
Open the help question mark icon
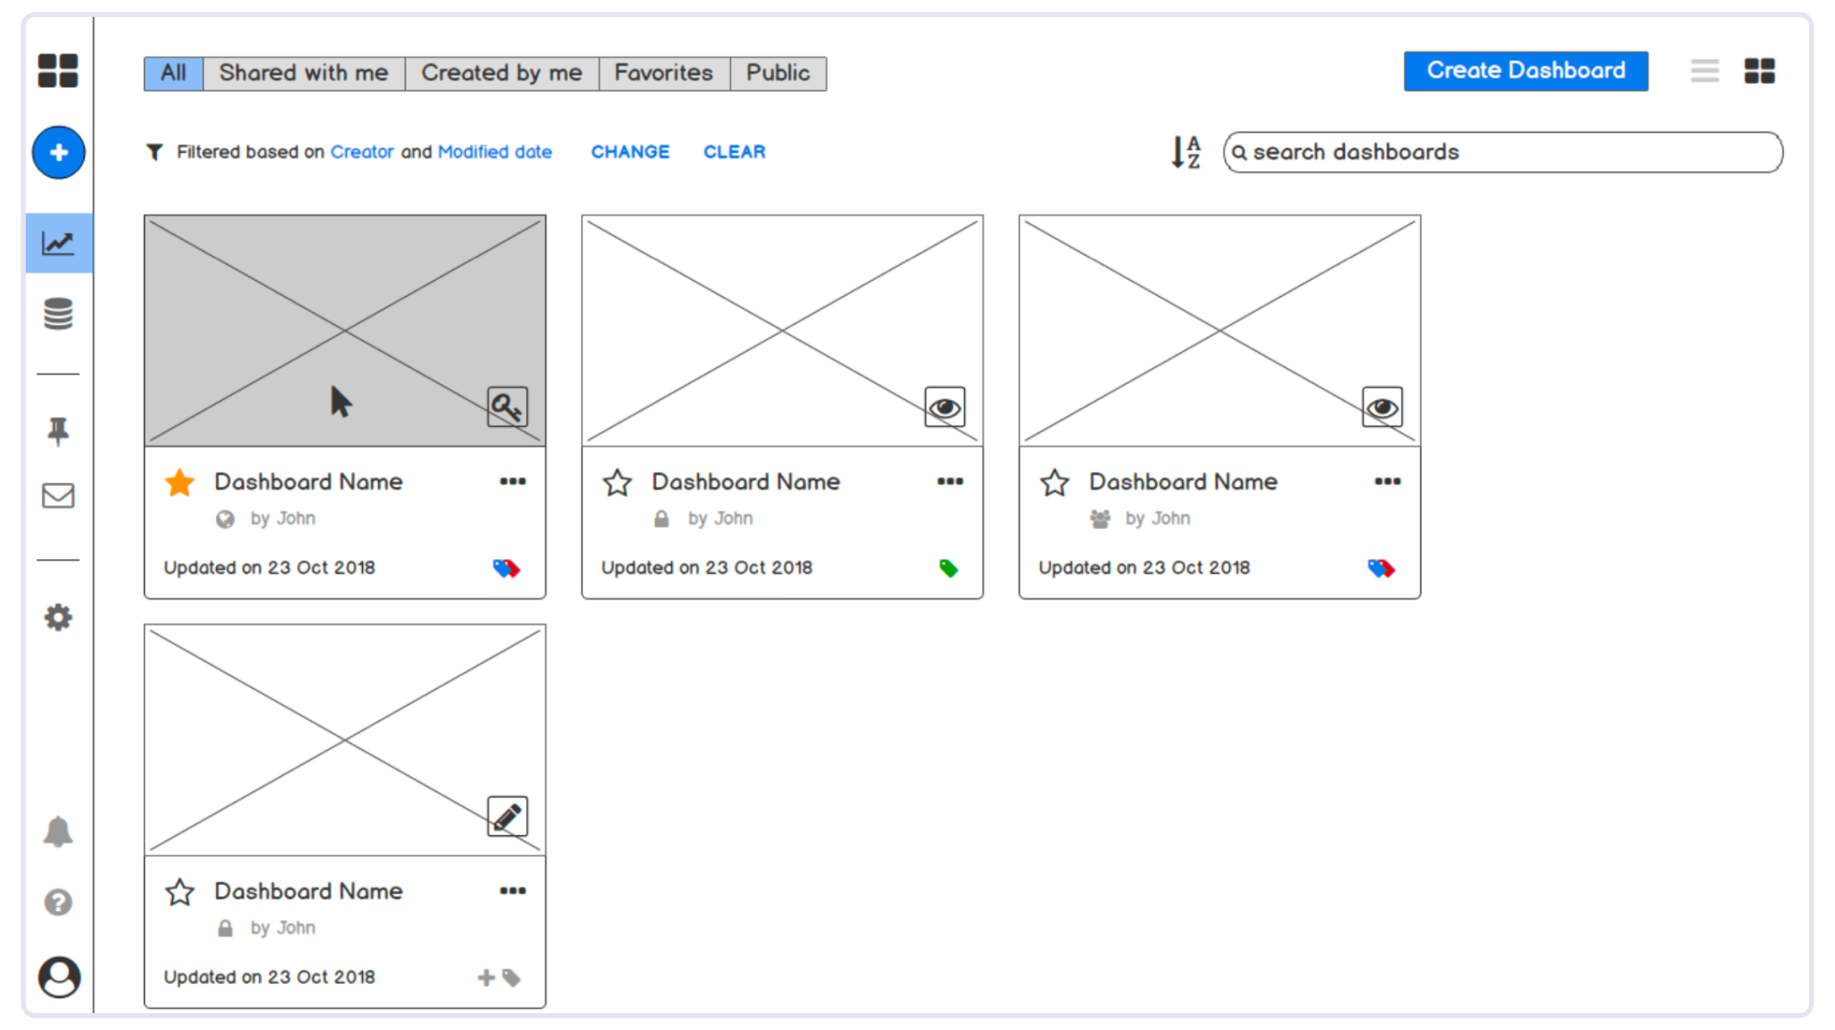click(58, 903)
